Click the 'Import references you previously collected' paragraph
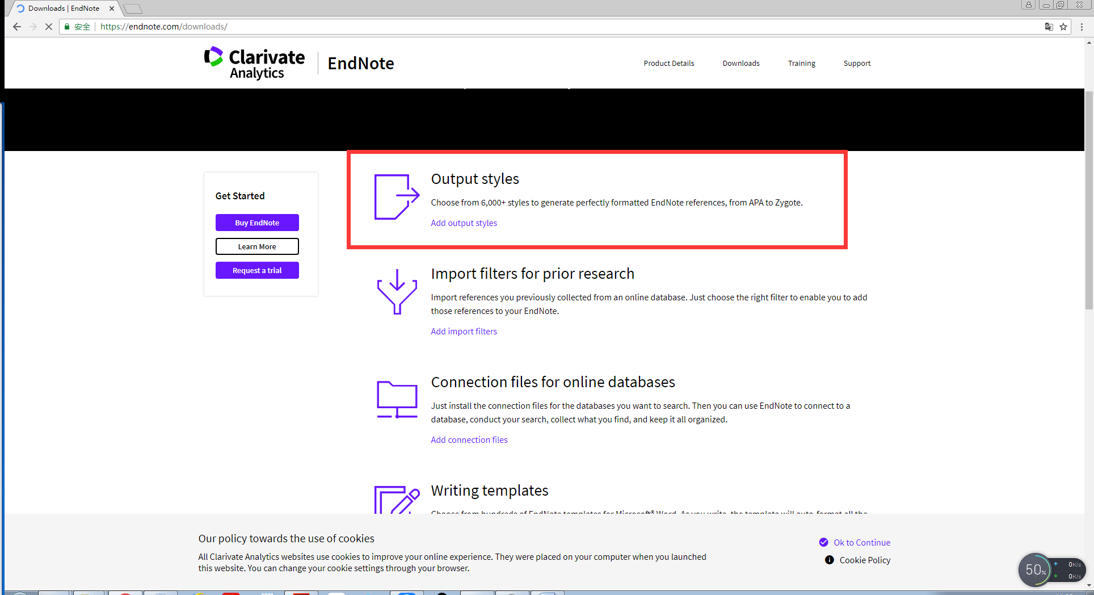Viewport: 1094px width, 595px height. [649, 304]
